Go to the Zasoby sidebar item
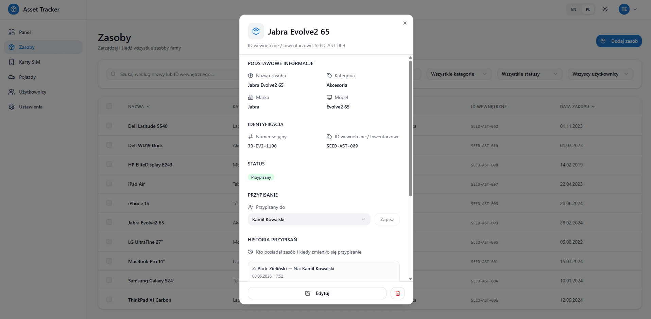 pyautogui.click(x=43, y=47)
